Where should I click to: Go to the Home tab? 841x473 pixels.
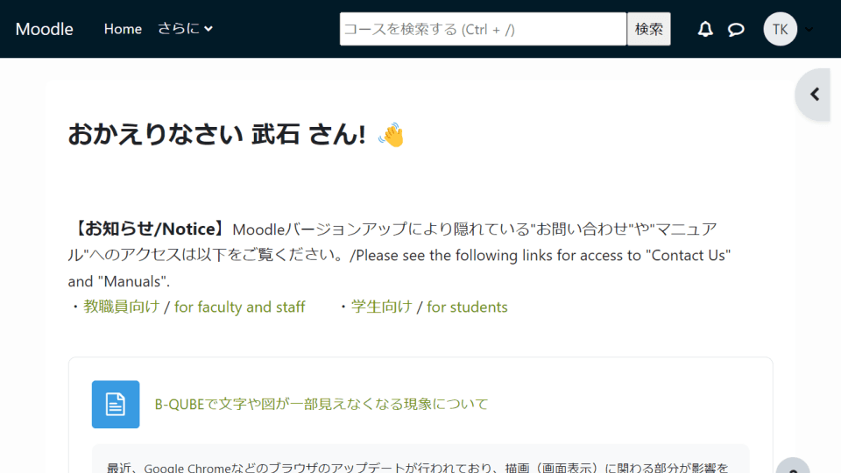[123, 29]
